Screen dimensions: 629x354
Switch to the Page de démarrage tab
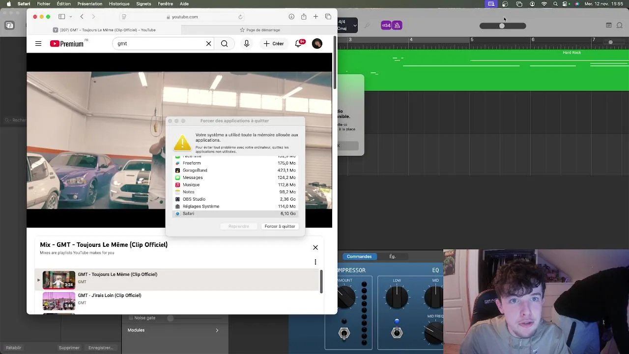259,30
